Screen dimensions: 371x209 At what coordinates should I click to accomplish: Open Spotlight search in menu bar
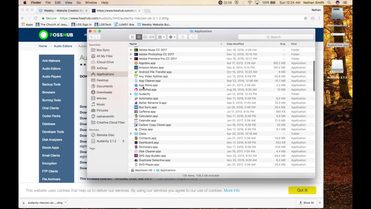[x=329, y=3]
